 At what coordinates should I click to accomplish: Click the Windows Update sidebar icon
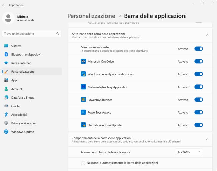(x=6, y=132)
